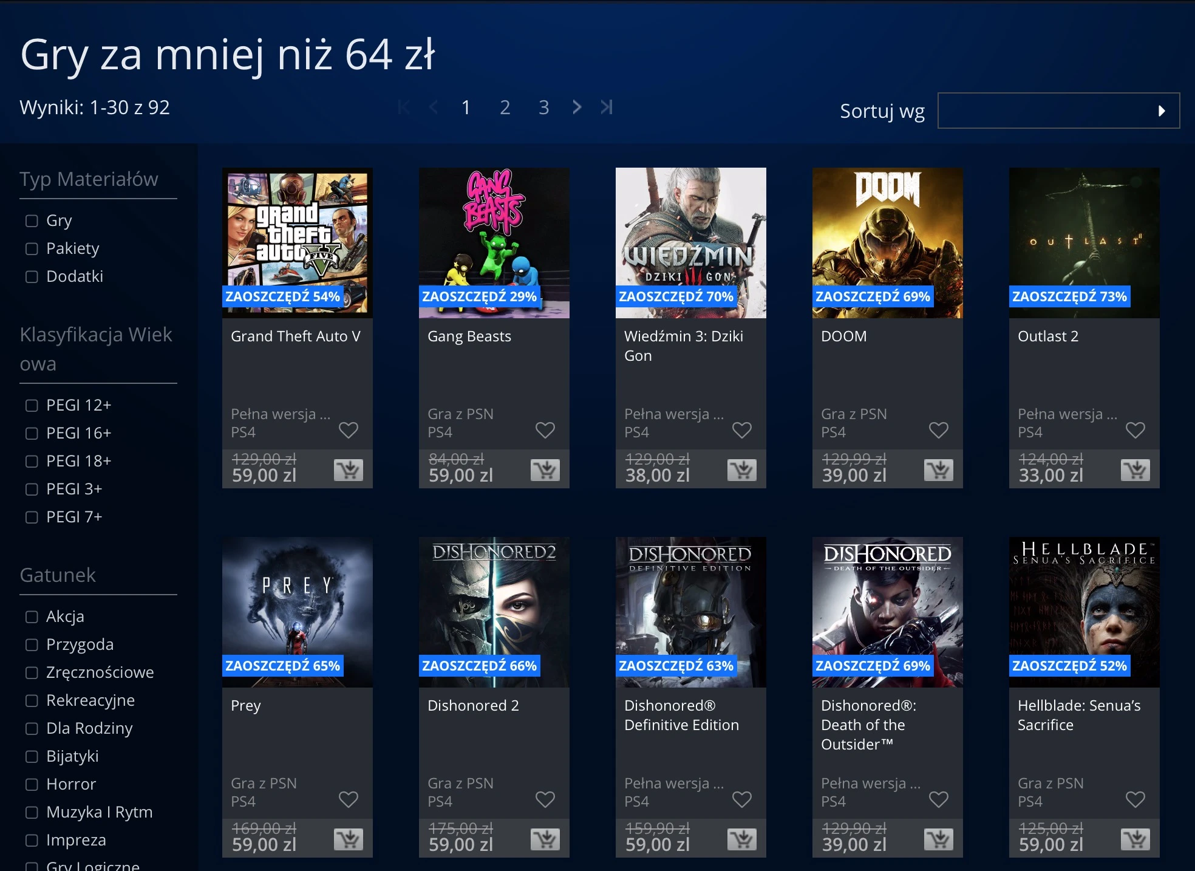The image size is (1195, 871).
Task: Open the Wiedźmin 3 cover art
Action: pos(691,243)
